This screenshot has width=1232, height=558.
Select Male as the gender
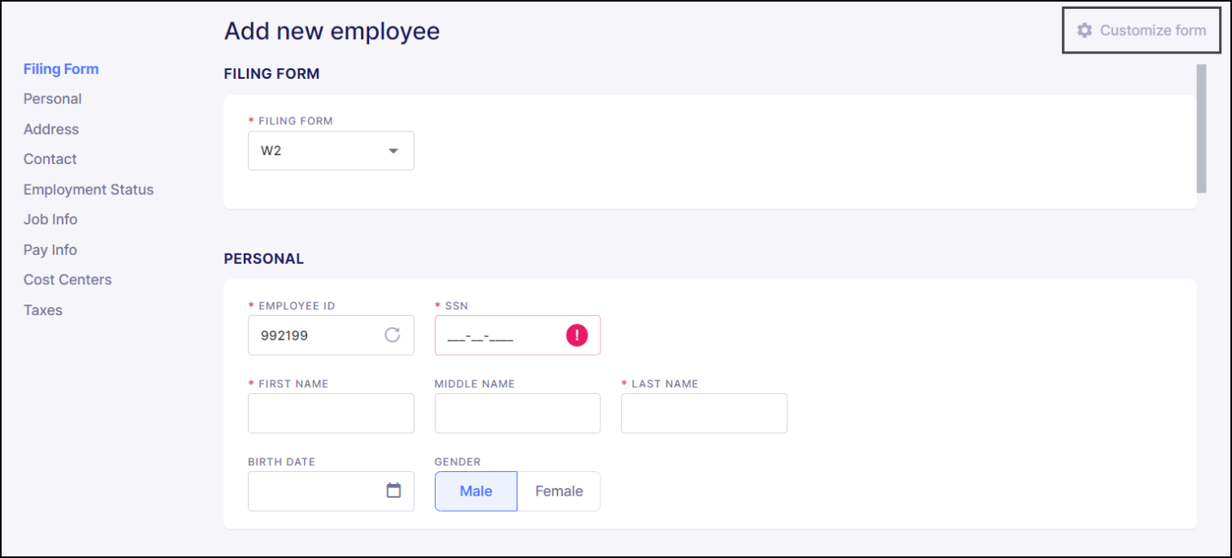click(x=475, y=491)
